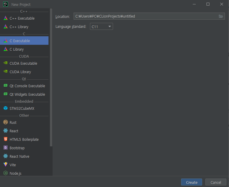229x187 pixels.
Task: Choose the CUDA Library label
Action: tap(20, 72)
